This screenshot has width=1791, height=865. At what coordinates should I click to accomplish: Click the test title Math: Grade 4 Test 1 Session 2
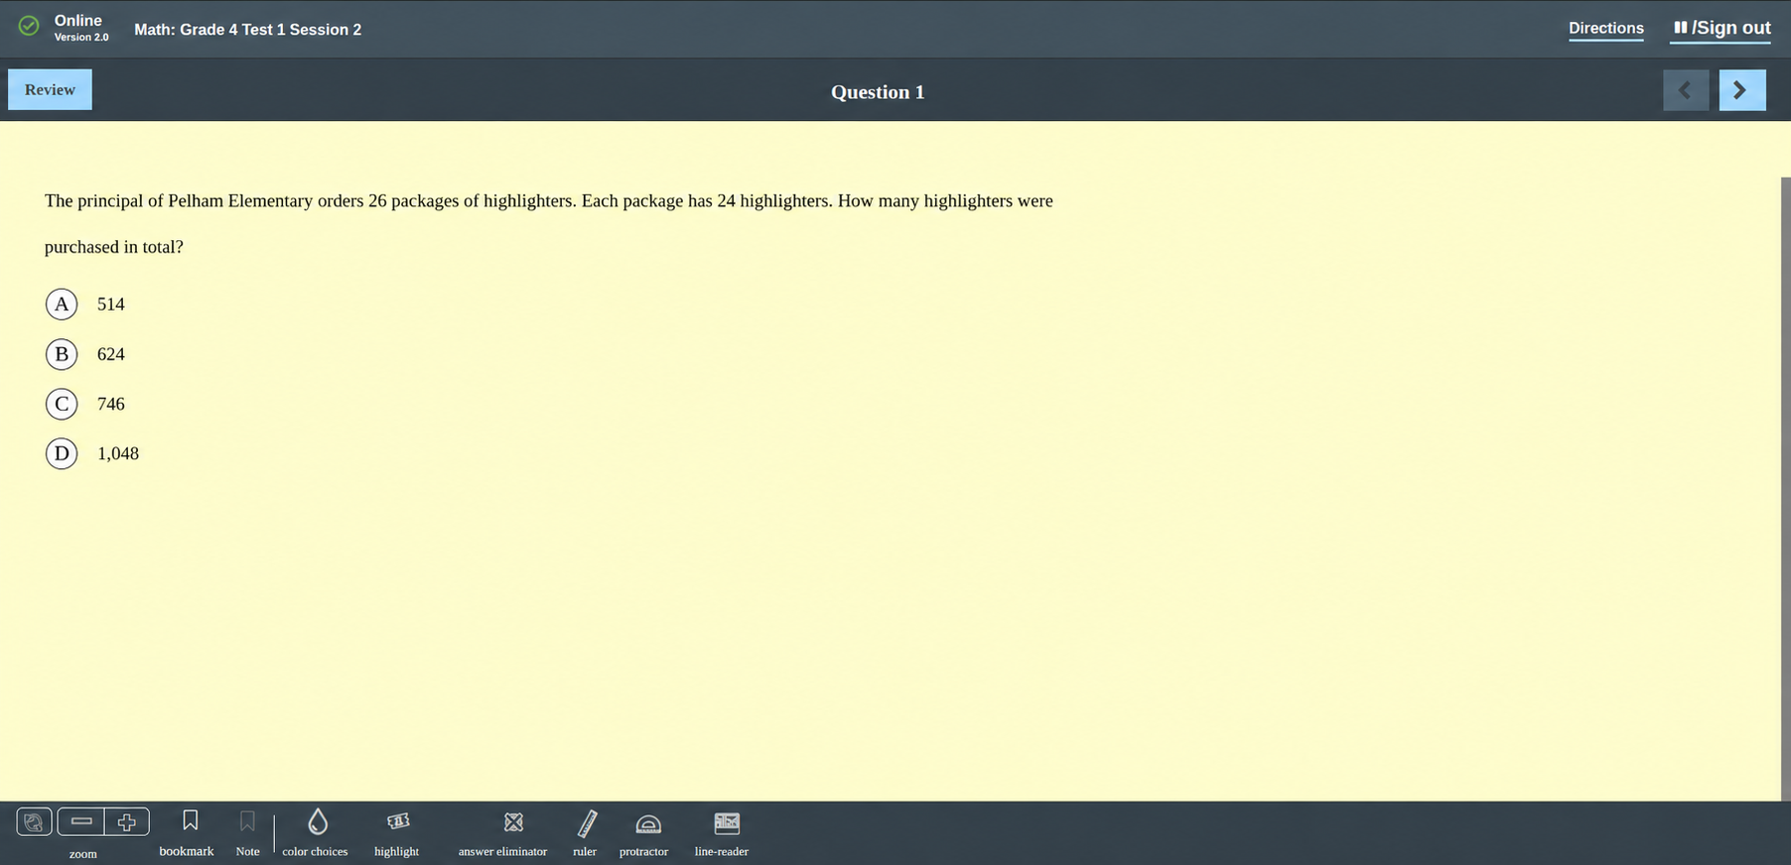248,30
